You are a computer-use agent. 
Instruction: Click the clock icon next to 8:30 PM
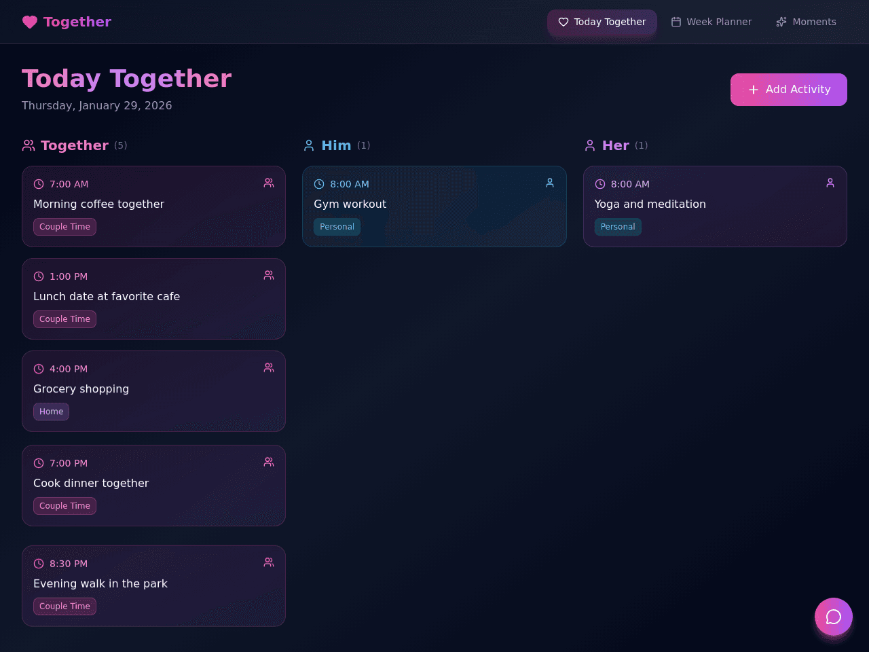39,564
